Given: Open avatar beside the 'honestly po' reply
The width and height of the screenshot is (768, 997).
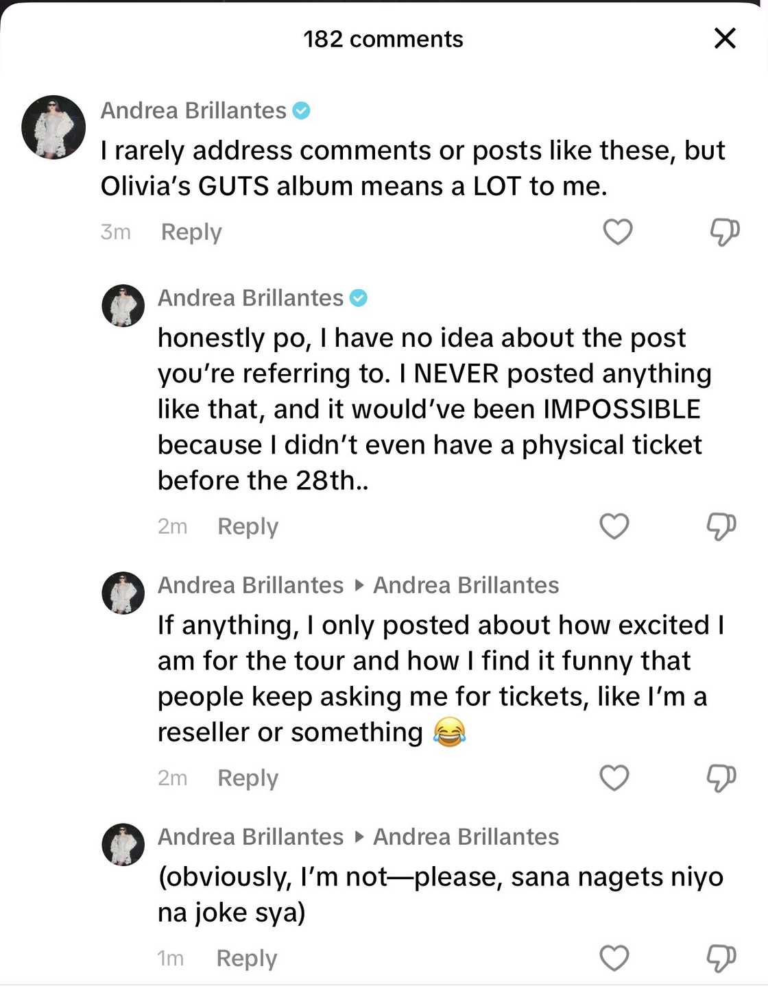Looking at the screenshot, I should tap(123, 306).
